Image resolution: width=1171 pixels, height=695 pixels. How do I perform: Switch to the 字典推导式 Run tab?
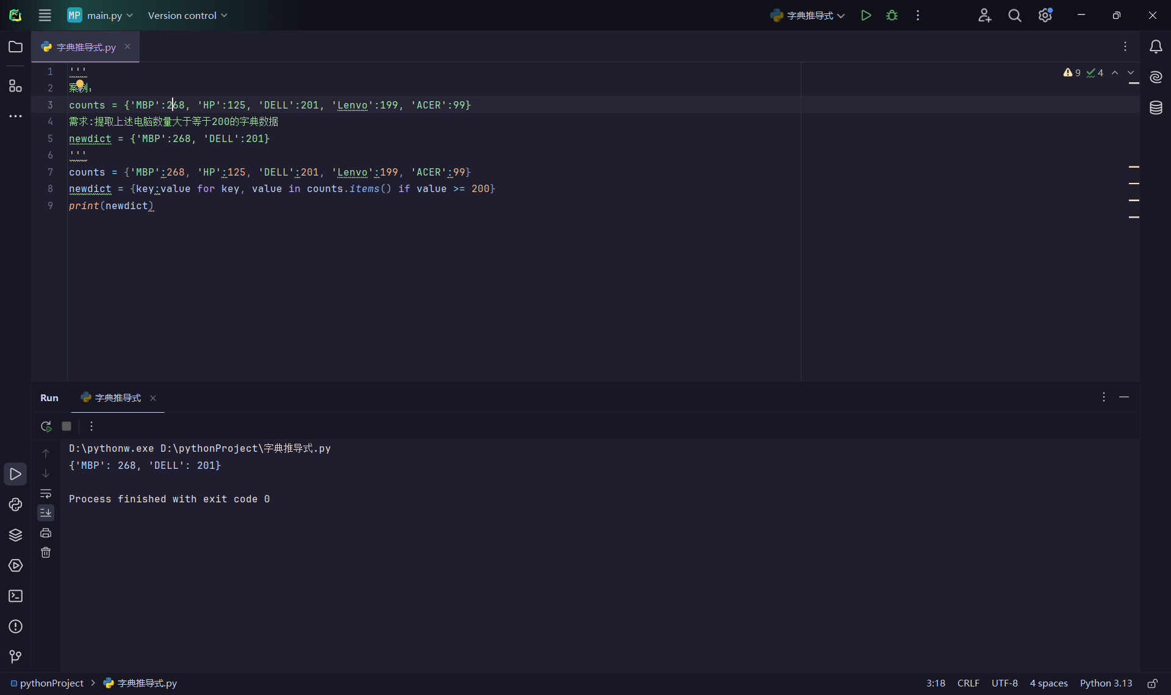click(x=117, y=397)
